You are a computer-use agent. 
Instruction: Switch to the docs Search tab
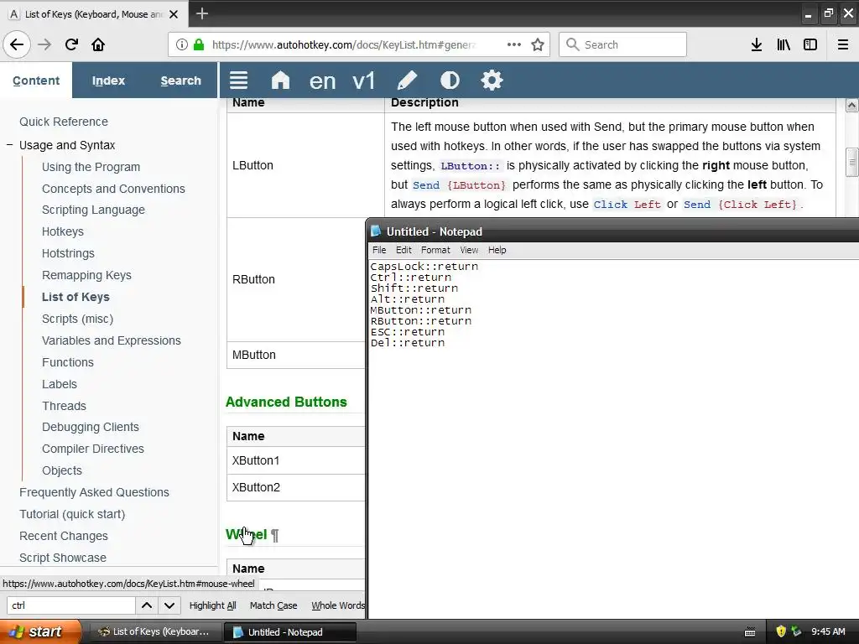(x=181, y=80)
